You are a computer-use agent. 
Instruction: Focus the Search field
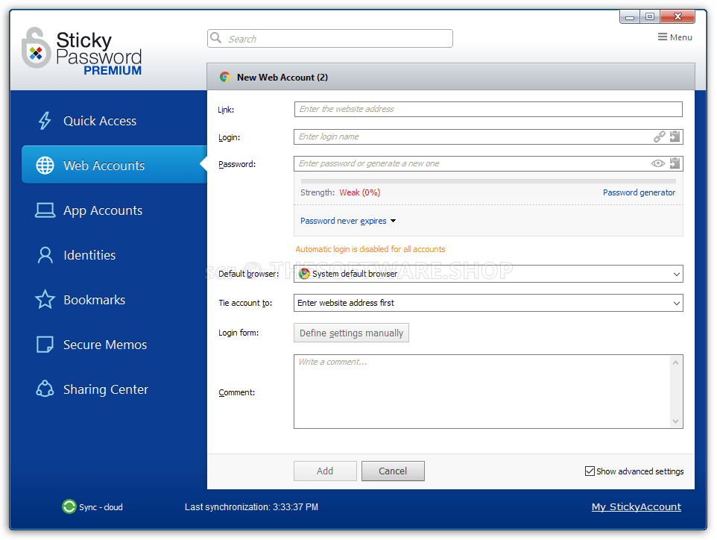[329, 39]
